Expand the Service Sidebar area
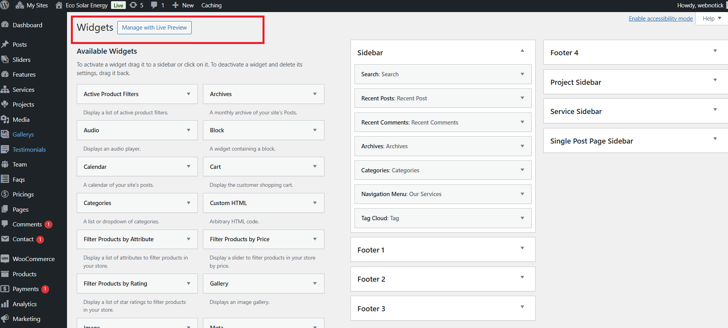728x328 pixels. point(715,109)
